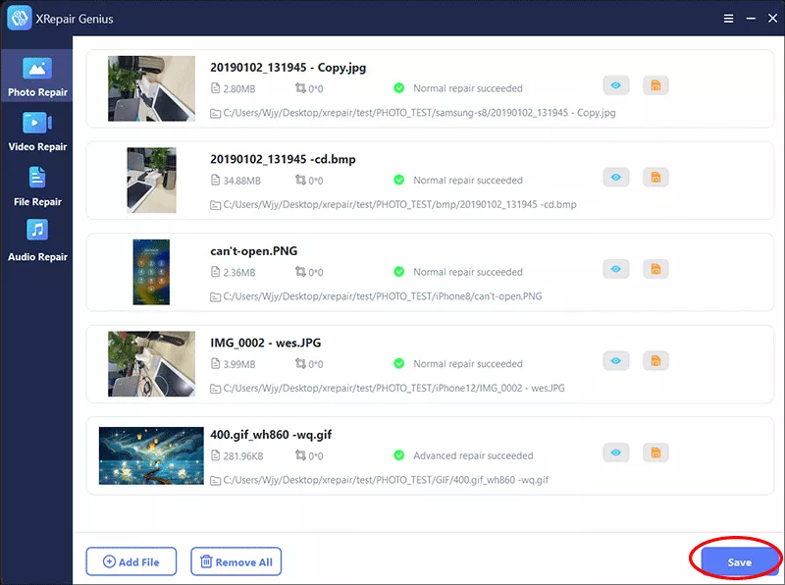The height and width of the screenshot is (585, 785).
Task: Click save icon for IMG_0002 - wes.JPG
Action: (654, 361)
